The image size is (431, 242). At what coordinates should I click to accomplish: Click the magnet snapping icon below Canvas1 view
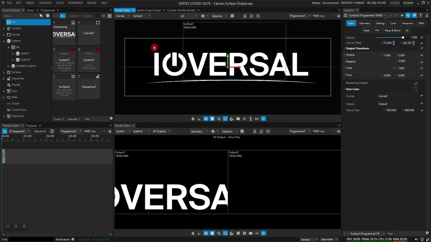pyautogui.click(x=232, y=119)
